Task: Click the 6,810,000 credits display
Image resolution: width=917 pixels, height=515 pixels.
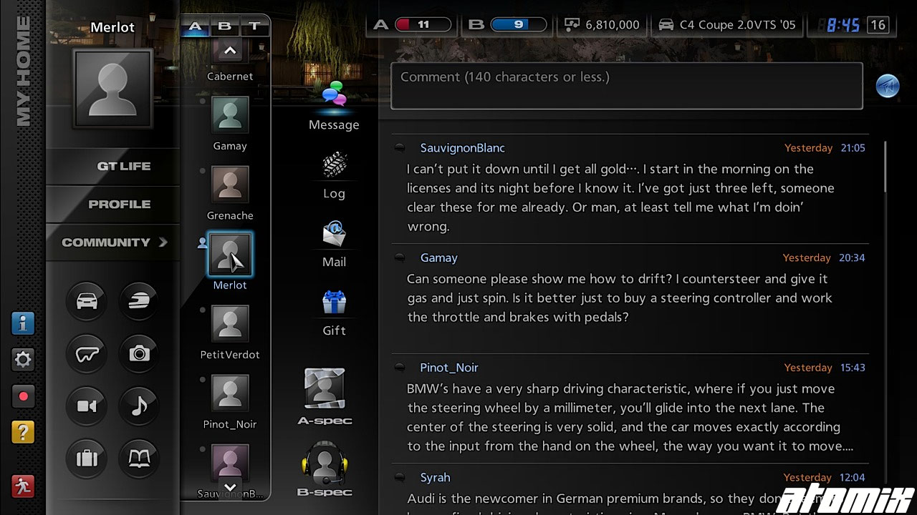Action: click(x=602, y=25)
